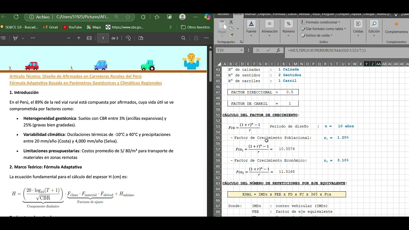Open the sbs.go bookmark
This screenshot has width=409, height=230.
click(x=125, y=27)
